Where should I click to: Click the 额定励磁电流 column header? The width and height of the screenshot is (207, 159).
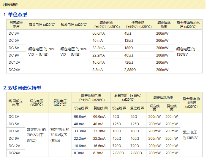coord(91,98)
